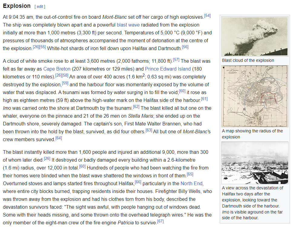Image resolution: width=293 pixels, height=231 pixels.
Task: Click the name 'Firefighter Billy Wells'
Action: [178, 191]
